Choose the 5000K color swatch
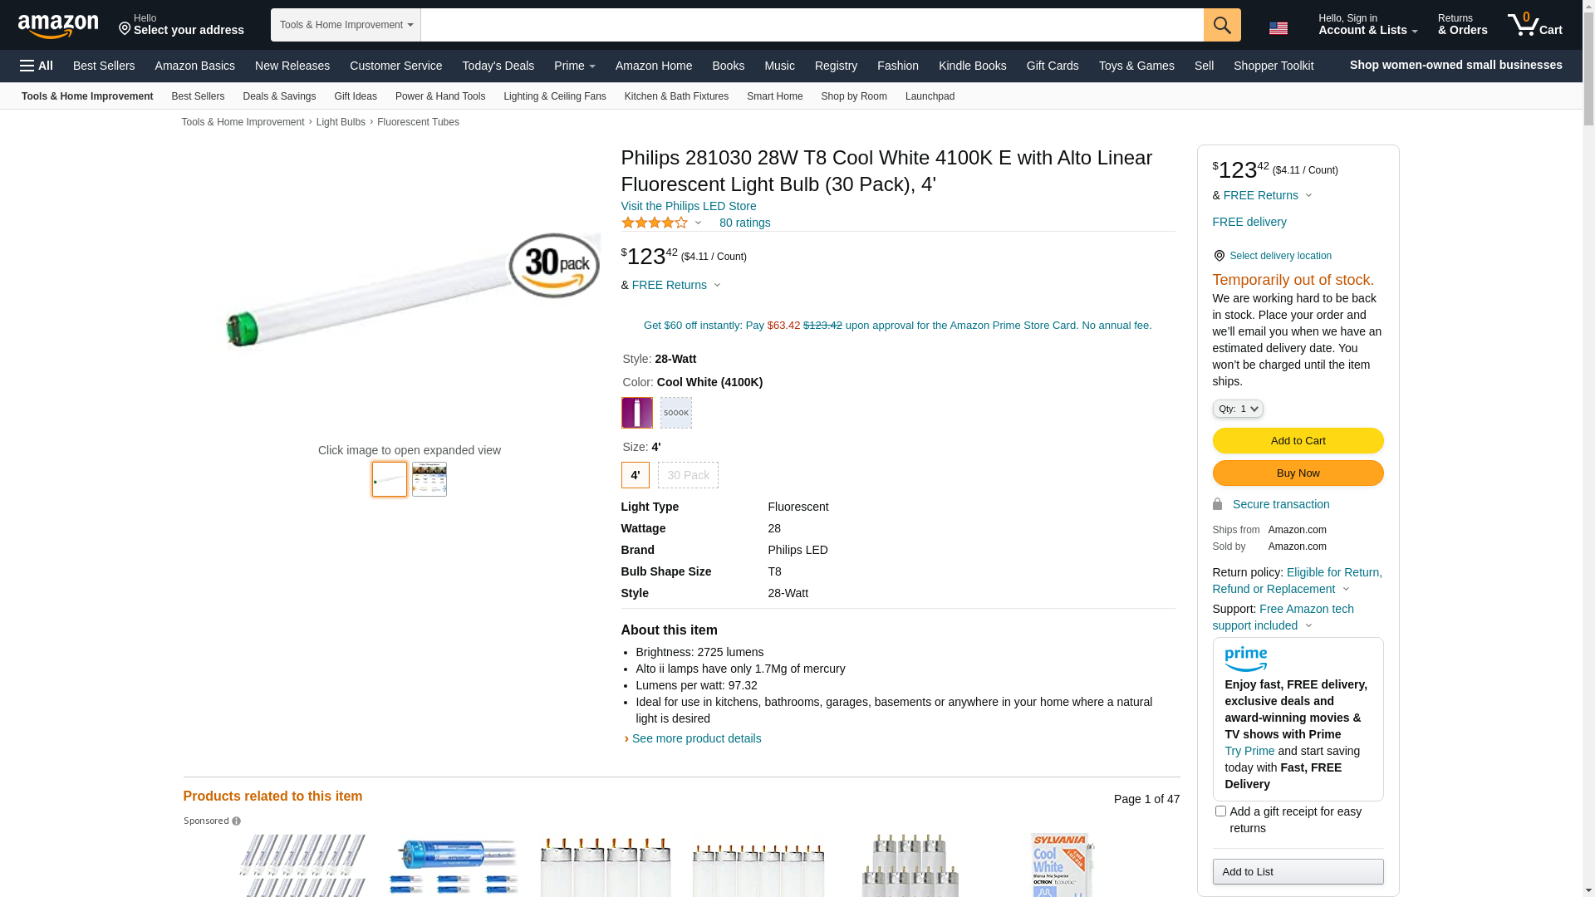Screen dimensions: 1595x897 (675, 413)
